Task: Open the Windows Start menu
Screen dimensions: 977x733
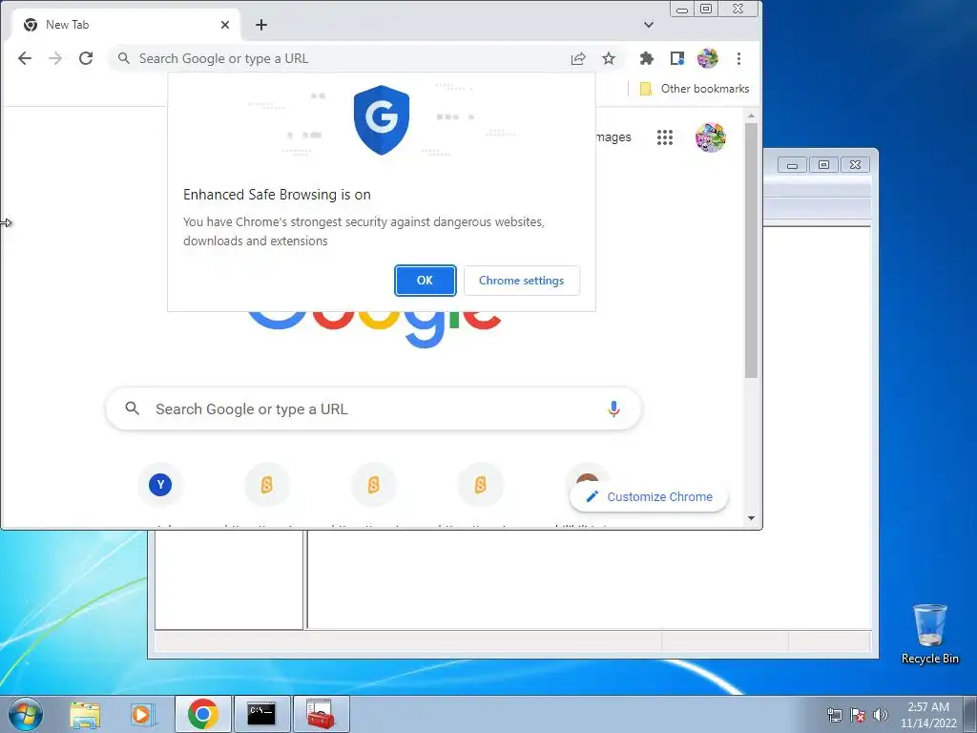Action: [x=26, y=714]
